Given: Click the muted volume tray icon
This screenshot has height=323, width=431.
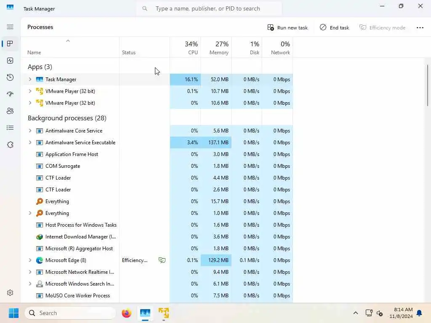Looking at the screenshot, I should pyautogui.click(x=380, y=313).
